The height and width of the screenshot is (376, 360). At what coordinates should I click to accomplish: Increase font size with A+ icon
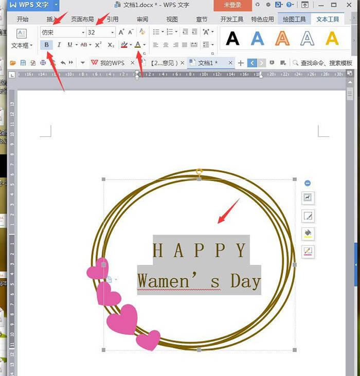pos(122,32)
